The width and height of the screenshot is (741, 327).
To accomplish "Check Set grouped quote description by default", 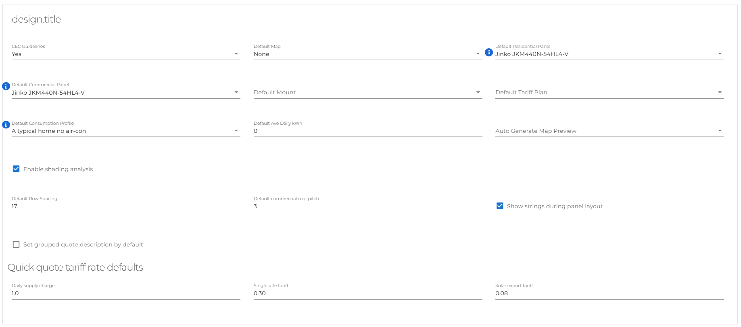I will point(16,244).
